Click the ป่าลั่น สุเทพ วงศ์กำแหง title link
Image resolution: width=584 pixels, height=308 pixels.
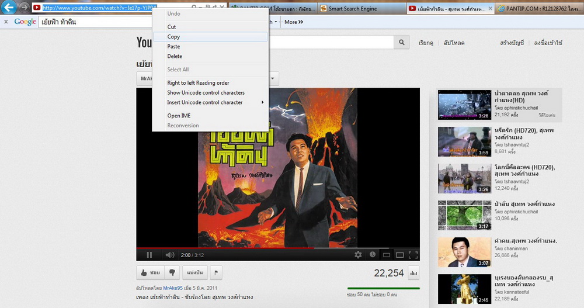coord(524,203)
